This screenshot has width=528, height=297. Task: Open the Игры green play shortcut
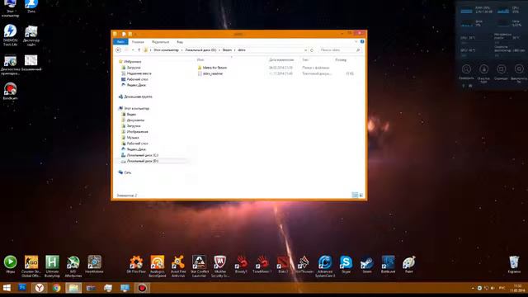[10, 264]
